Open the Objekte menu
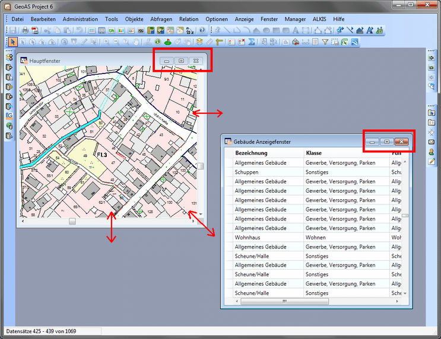This screenshot has height=339, width=441. (134, 19)
